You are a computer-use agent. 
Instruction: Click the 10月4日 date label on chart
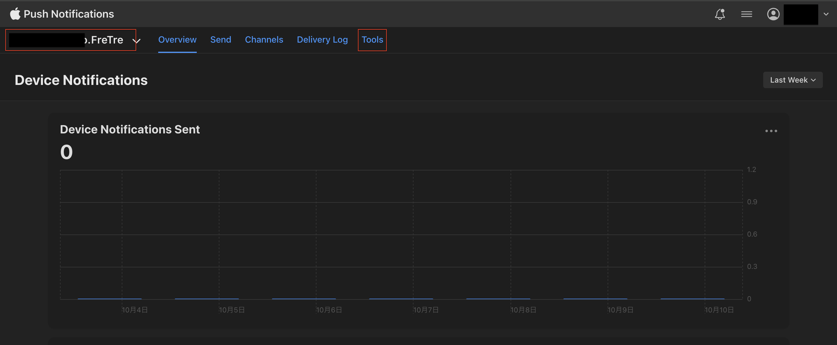pos(134,310)
